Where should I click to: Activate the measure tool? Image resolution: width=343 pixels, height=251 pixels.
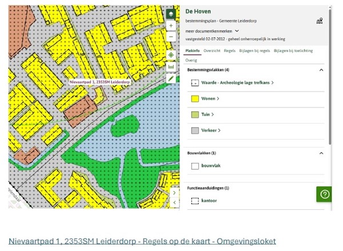coord(171,67)
